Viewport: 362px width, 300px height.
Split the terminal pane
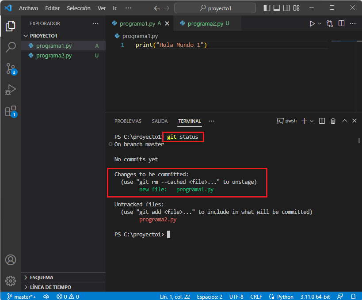(x=322, y=121)
